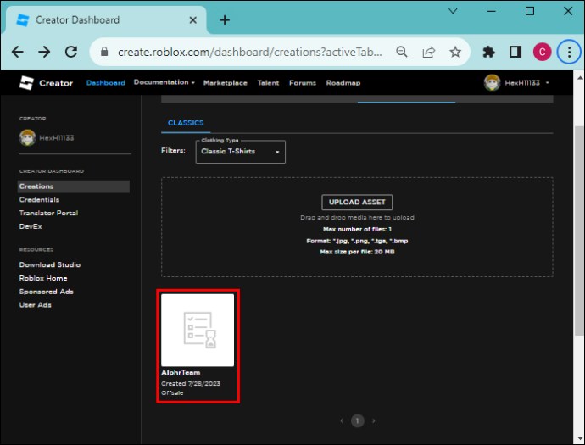The height and width of the screenshot is (445, 585).
Task: Select the CLASSICS tab
Action: [186, 123]
